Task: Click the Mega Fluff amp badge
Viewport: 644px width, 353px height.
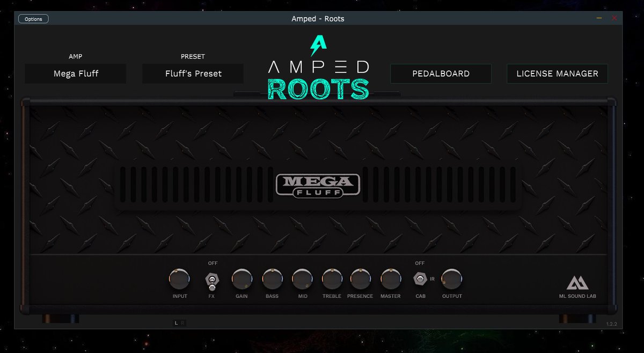Action: [318, 185]
